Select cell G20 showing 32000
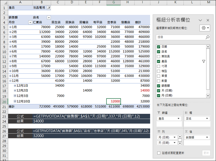 pos(114,101)
